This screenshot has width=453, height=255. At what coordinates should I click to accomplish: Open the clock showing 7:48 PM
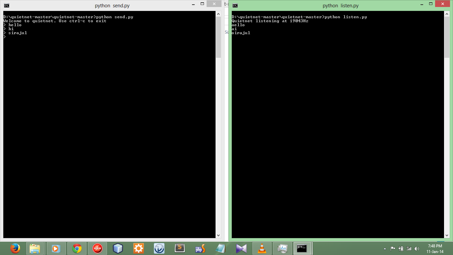tap(435, 248)
